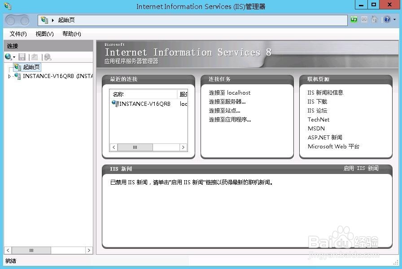402x269 pixels.
Task: Select the 起始页 tree node
Action: [27, 67]
